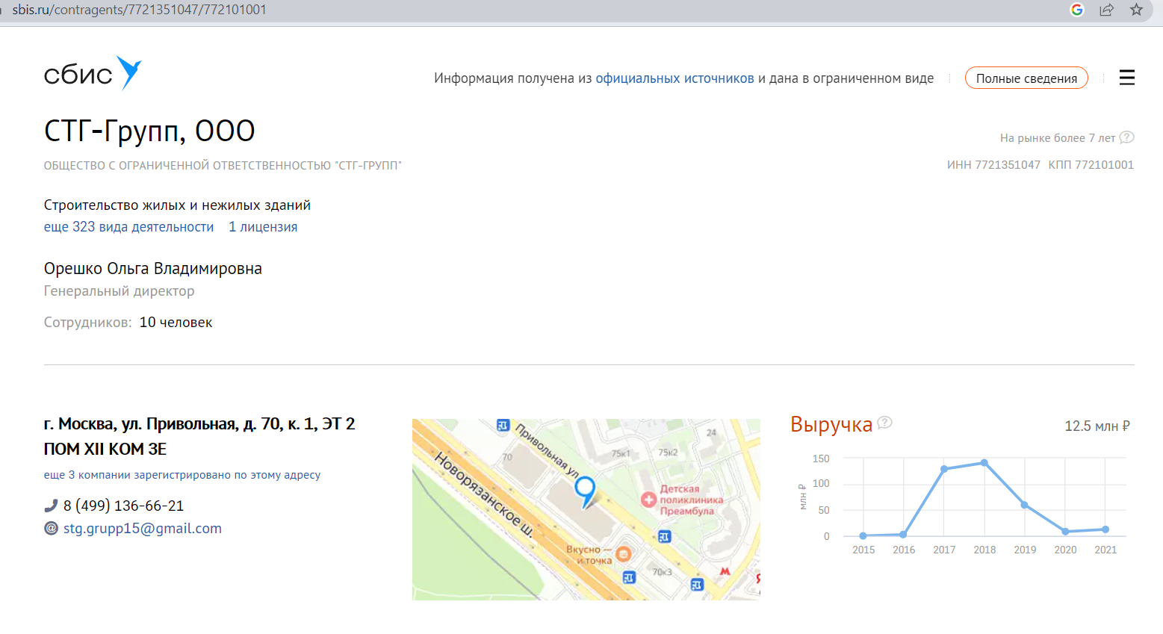Click the blue location pin on map

585,491
